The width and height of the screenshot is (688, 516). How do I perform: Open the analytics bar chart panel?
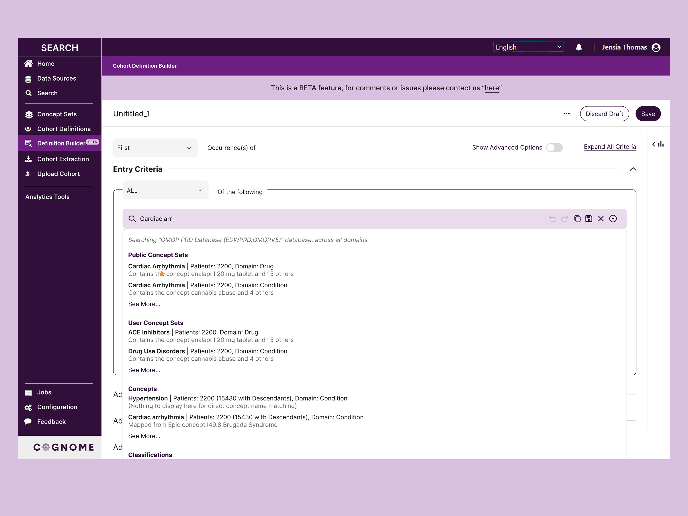[x=662, y=144]
